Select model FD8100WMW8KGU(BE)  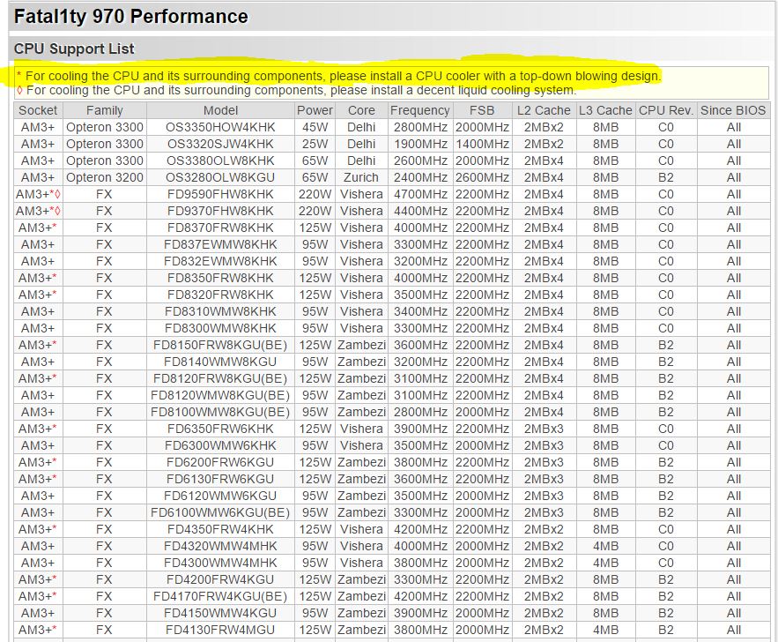220,412
